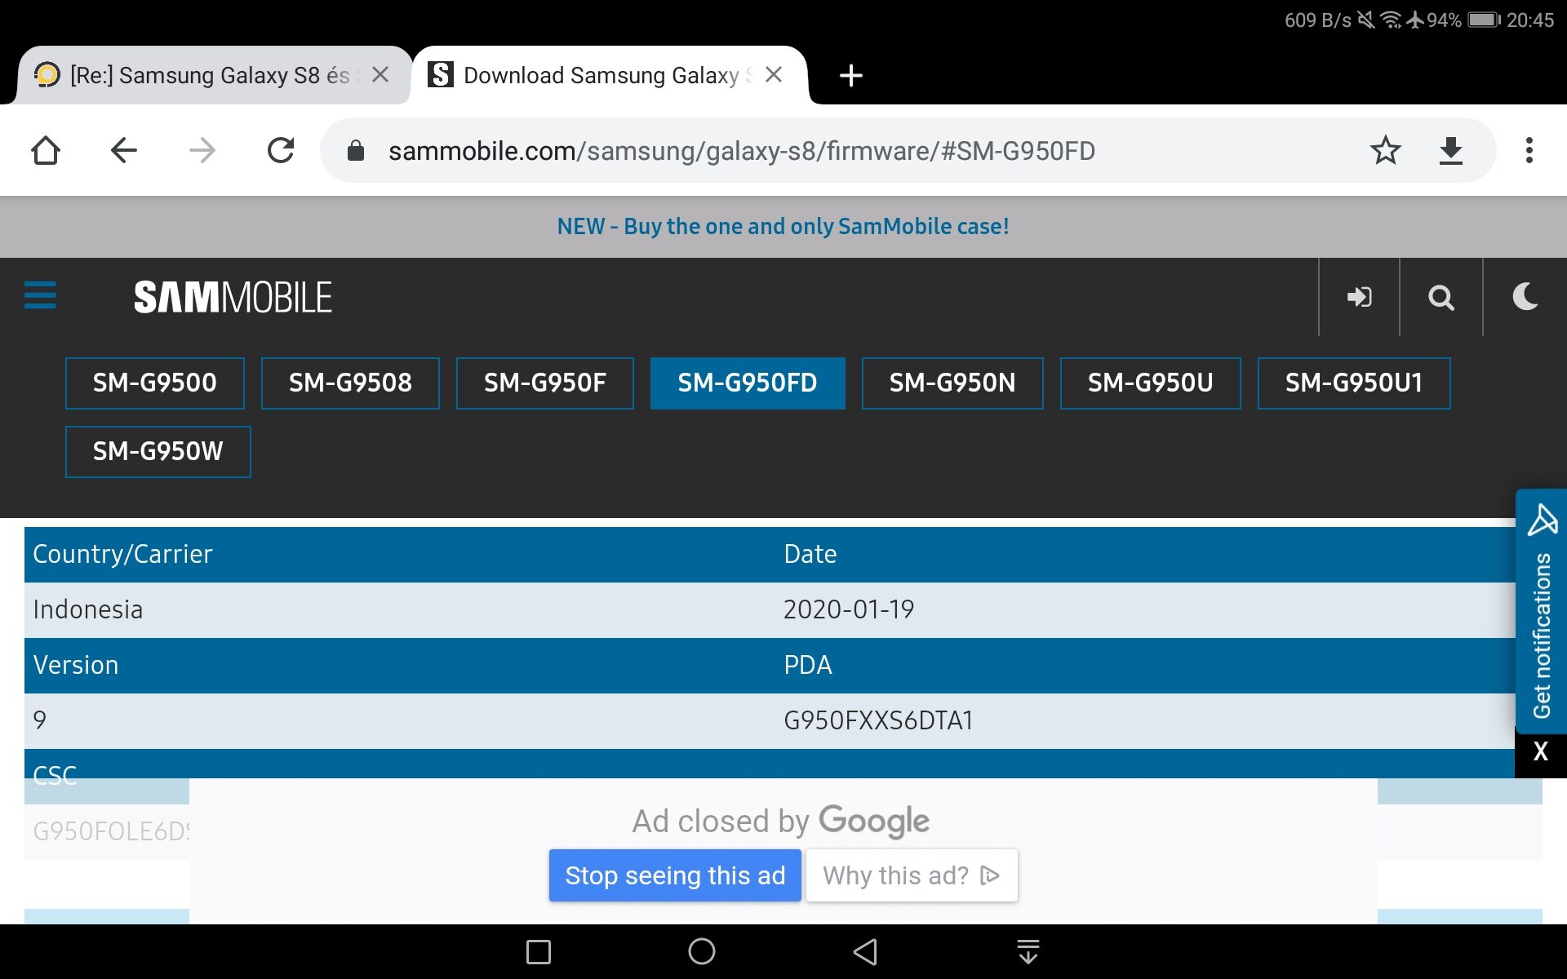The width and height of the screenshot is (1567, 979).
Task: Open downloads via the download icon
Action: point(1450,150)
